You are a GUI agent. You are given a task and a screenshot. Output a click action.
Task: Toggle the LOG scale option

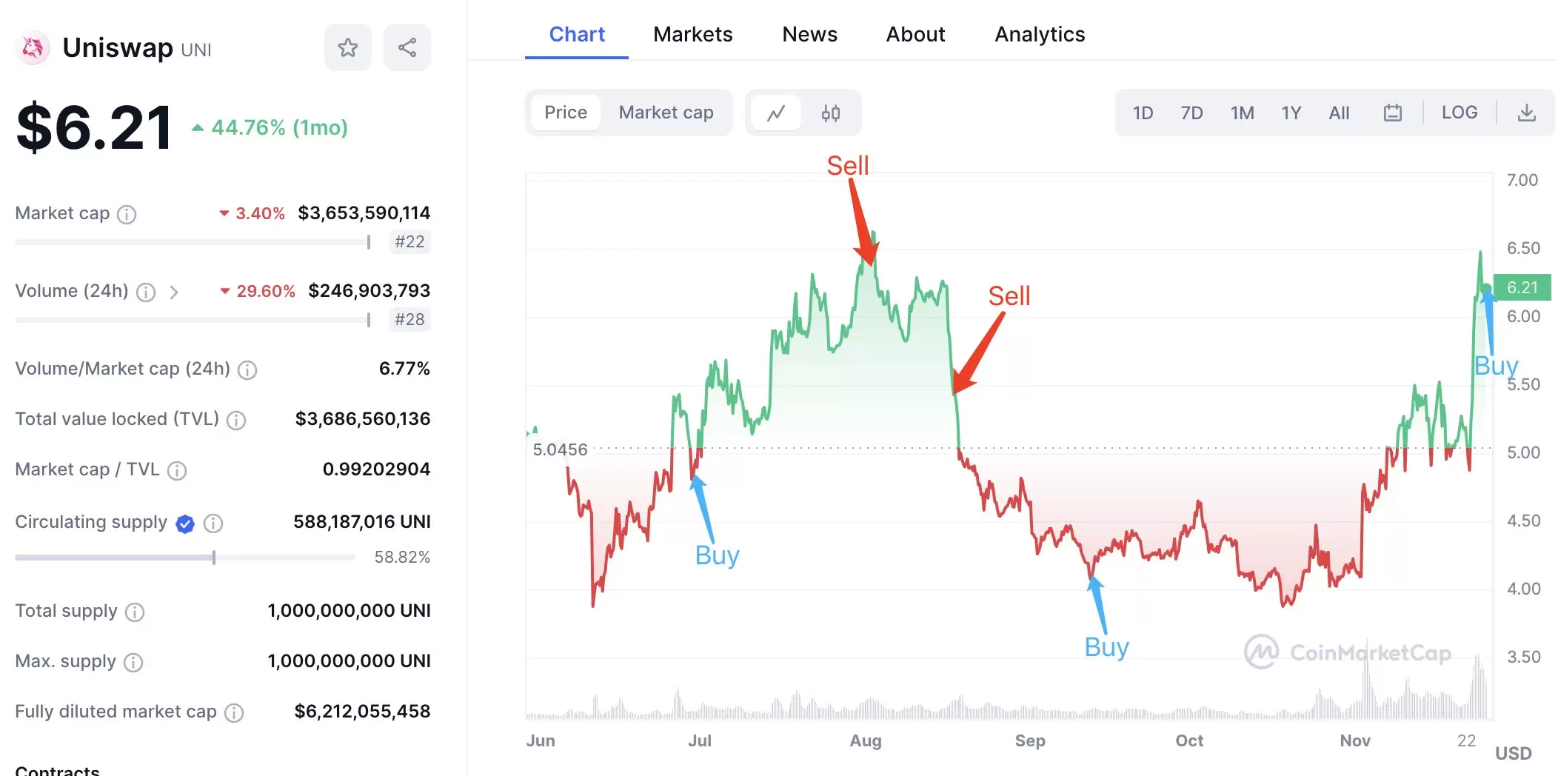[x=1459, y=113]
